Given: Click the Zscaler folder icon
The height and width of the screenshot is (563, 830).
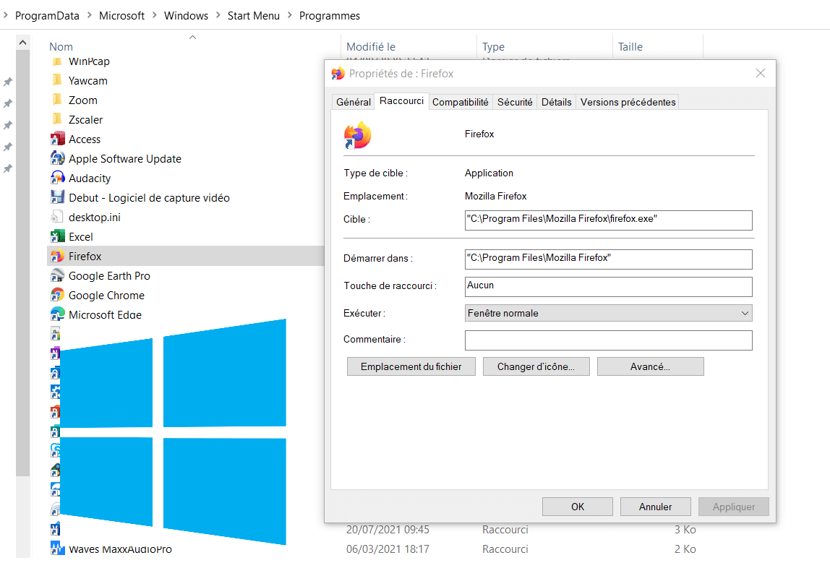Looking at the screenshot, I should (x=57, y=119).
